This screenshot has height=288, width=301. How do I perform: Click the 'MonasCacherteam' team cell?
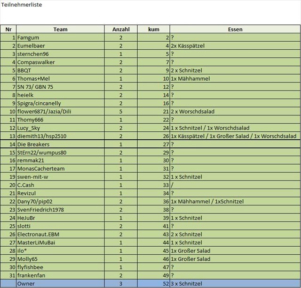click(x=60, y=169)
